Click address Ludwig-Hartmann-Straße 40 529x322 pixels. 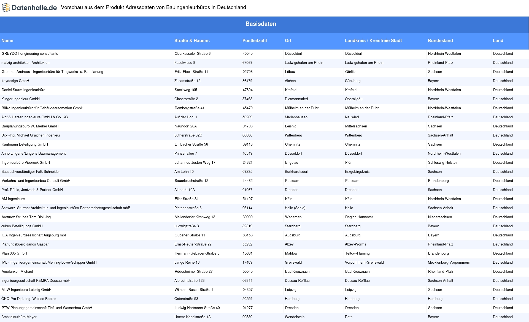click(197, 308)
